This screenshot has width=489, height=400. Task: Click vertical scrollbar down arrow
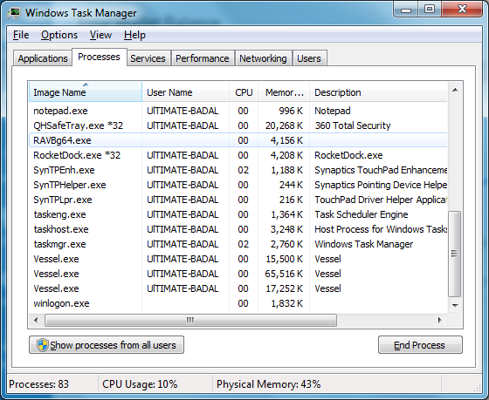pyautogui.click(x=455, y=305)
